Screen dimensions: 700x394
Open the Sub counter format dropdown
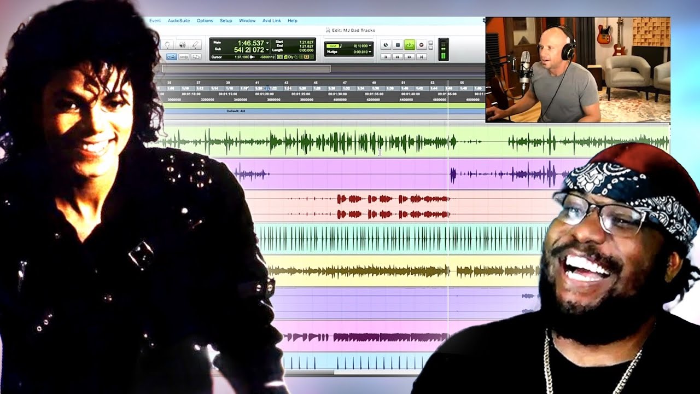click(267, 50)
